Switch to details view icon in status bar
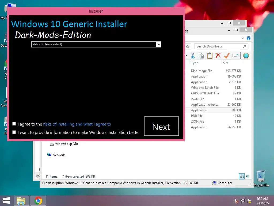 click(242, 176)
